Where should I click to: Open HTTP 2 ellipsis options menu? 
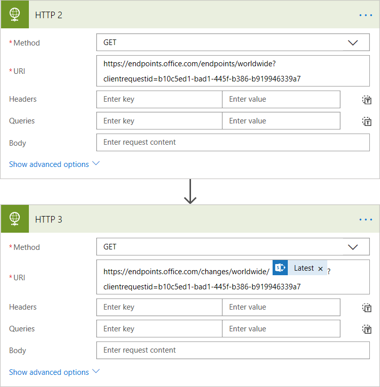tap(365, 15)
